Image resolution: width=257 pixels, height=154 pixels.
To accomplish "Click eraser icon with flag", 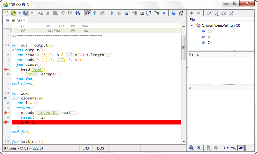I will [x=224, y=13].
